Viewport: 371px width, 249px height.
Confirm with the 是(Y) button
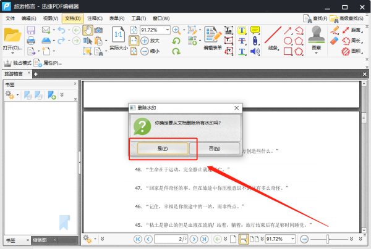pos(163,149)
